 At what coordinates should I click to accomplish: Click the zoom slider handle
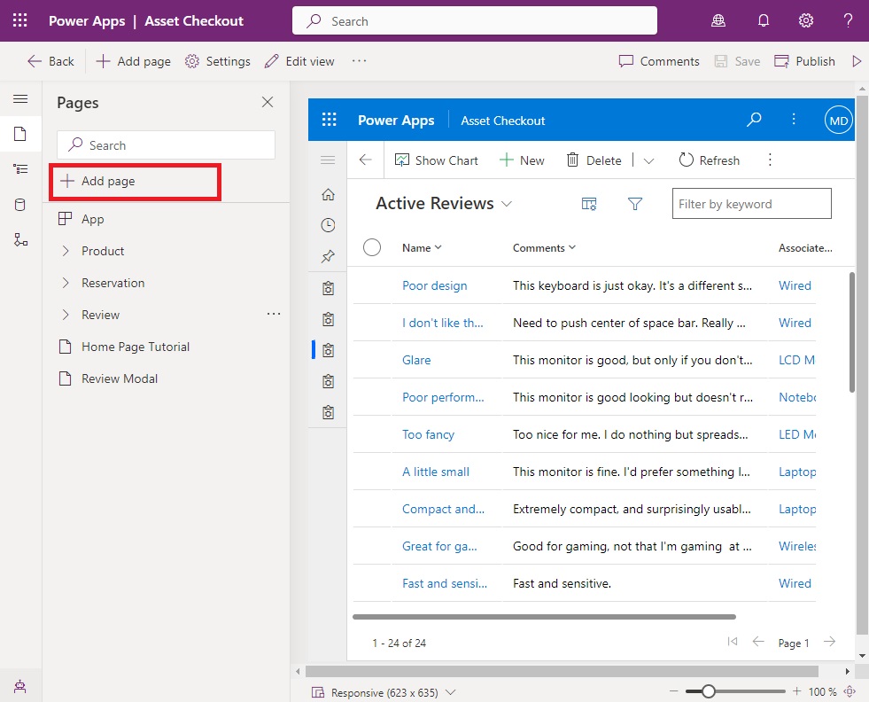709,691
